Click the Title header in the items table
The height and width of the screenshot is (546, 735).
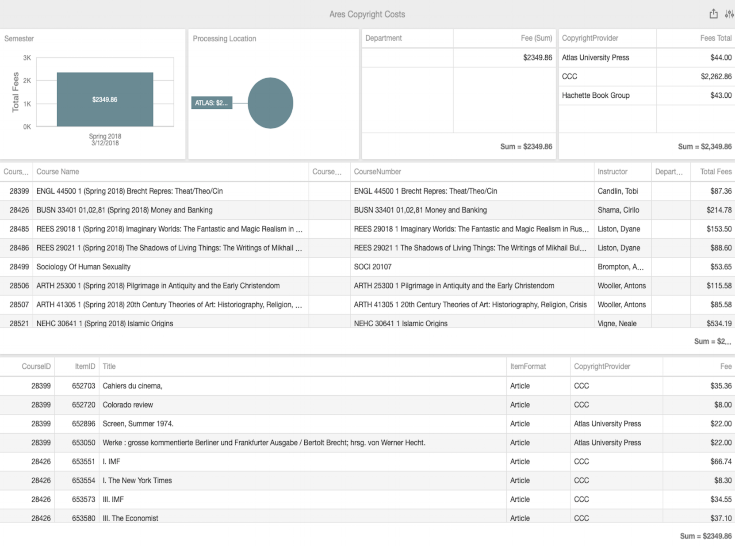109,366
